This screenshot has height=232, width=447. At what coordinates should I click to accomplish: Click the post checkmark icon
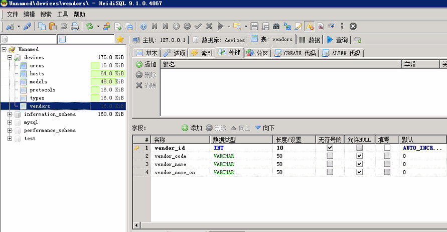tap(198, 26)
